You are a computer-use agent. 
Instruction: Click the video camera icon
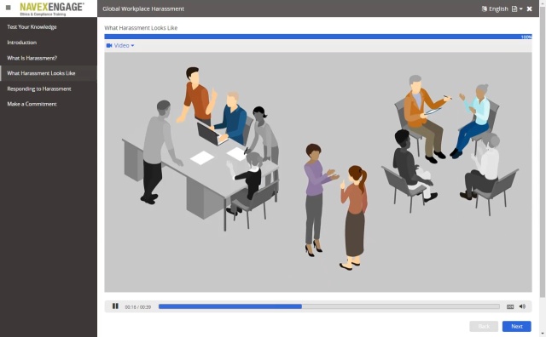(x=109, y=45)
